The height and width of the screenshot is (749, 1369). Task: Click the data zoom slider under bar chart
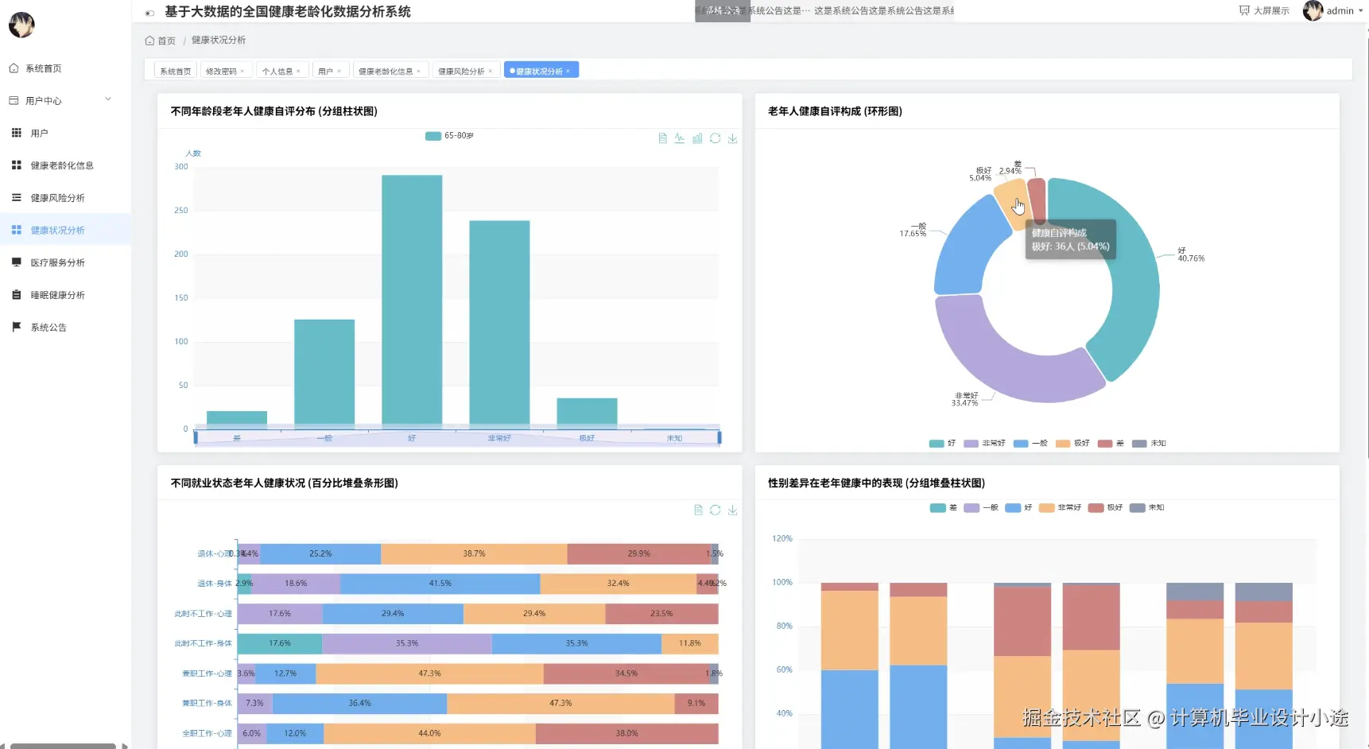tap(457, 437)
